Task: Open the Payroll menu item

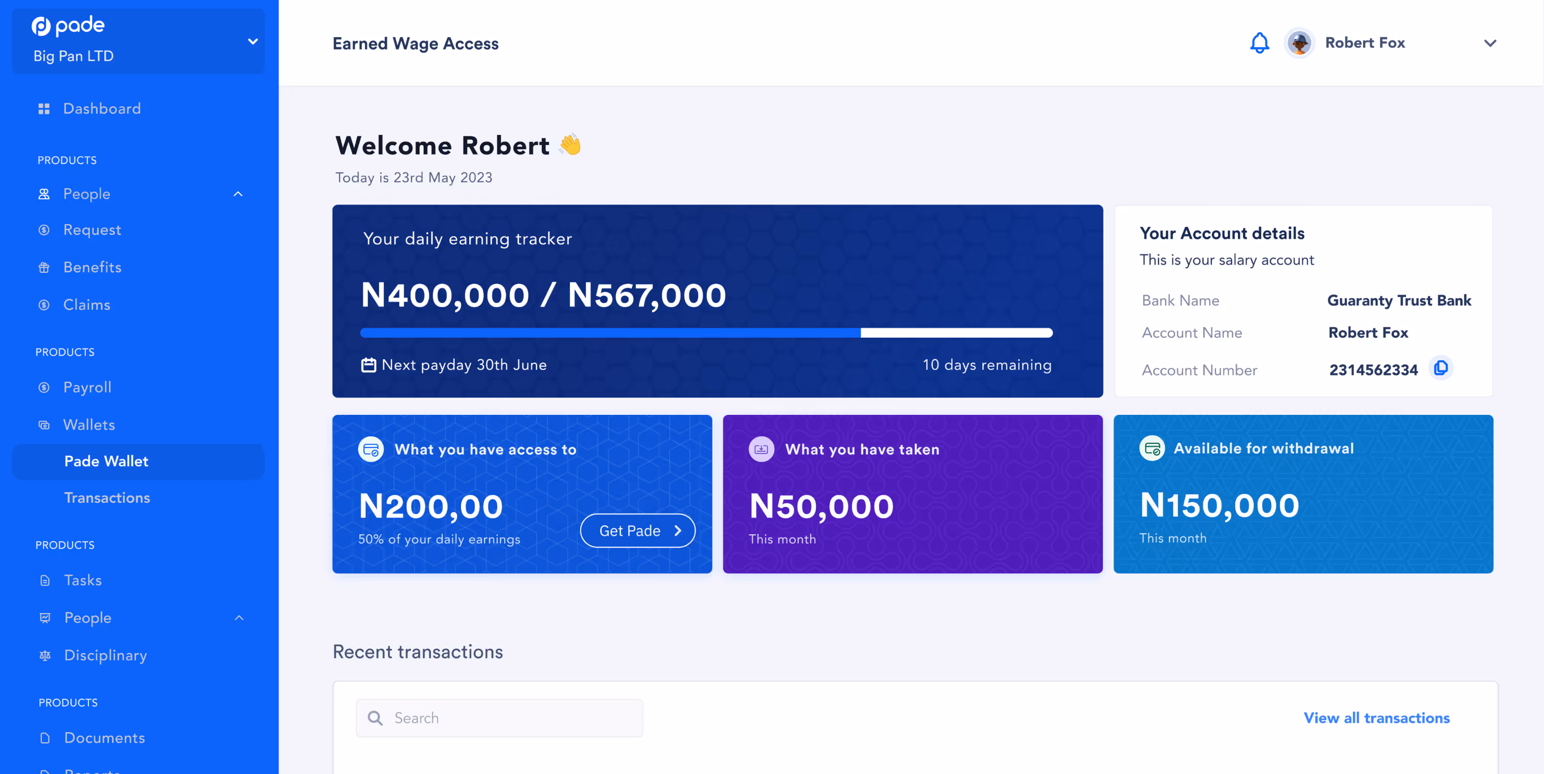Action: (87, 388)
